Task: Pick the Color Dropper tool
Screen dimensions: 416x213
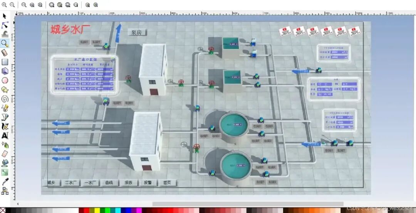Action: pyautogui.click(x=5, y=181)
